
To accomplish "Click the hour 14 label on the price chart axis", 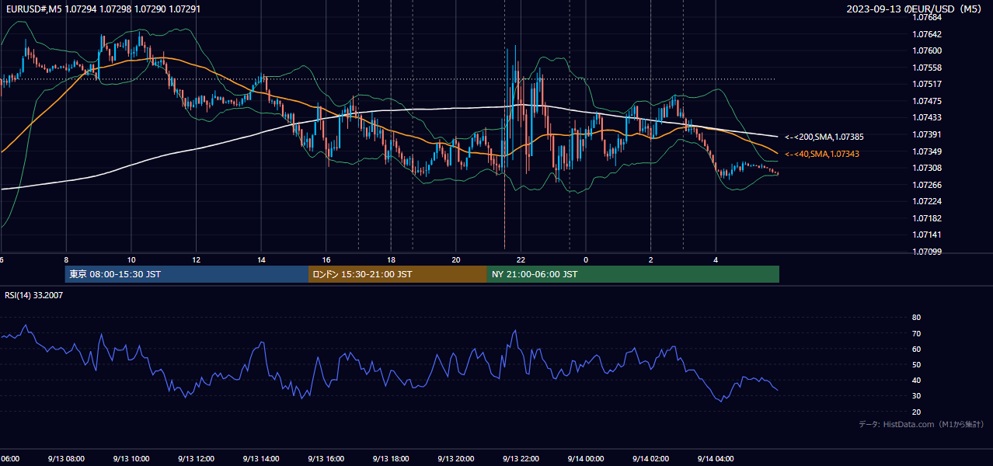I will click(261, 259).
